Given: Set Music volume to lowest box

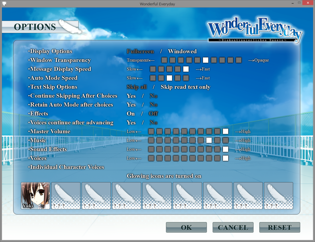Looking at the screenshot, I should (151, 140).
